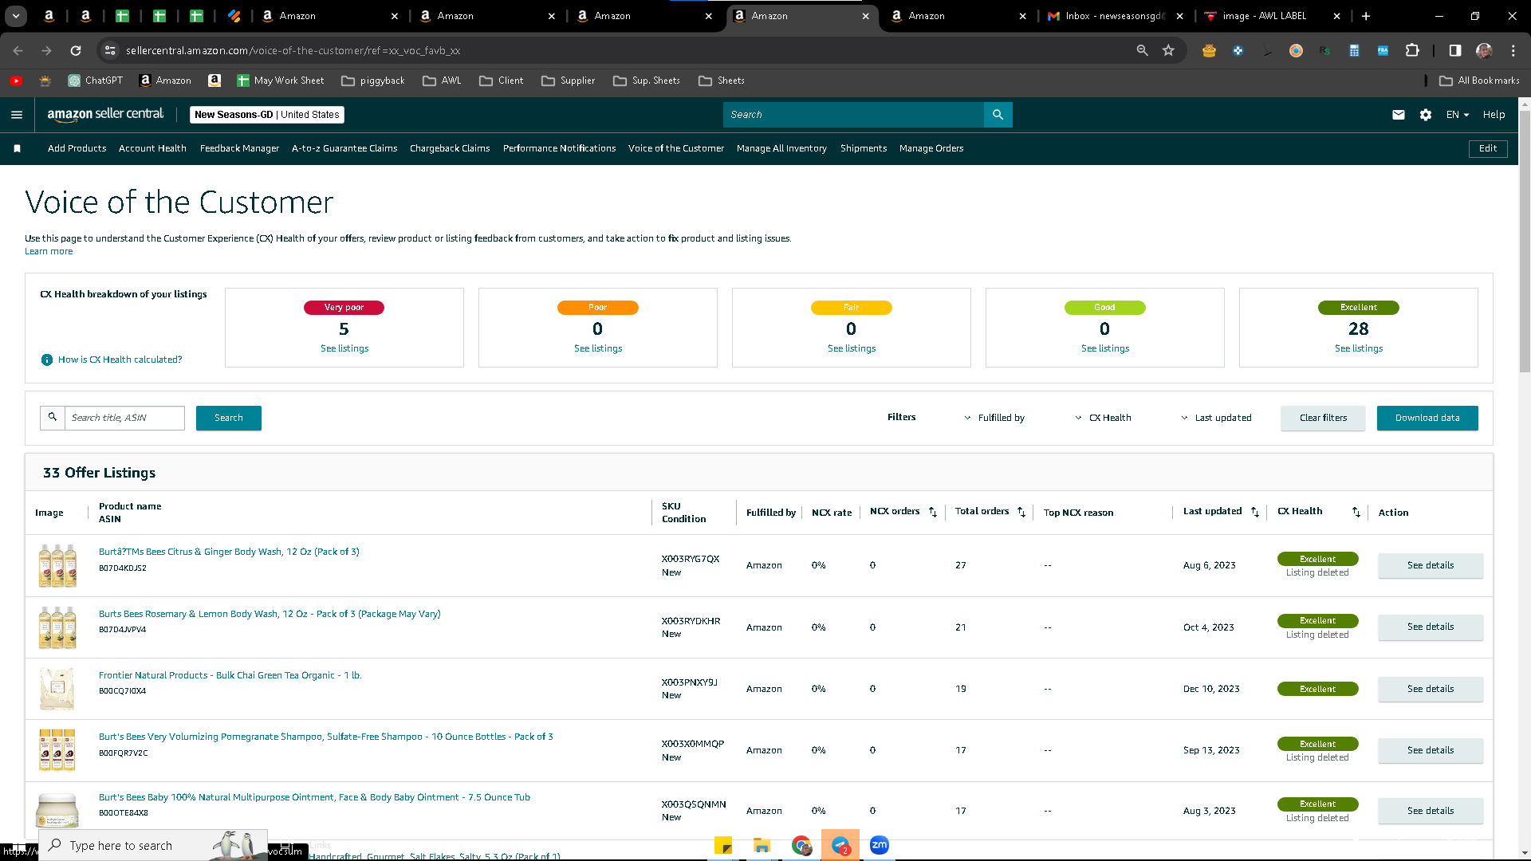The height and width of the screenshot is (861, 1531).
Task: Open the Learn more link
Action: coord(49,251)
